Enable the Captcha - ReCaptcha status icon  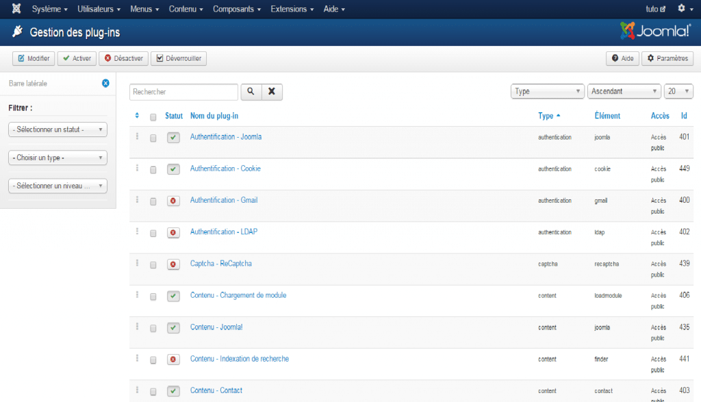pos(173,264)
